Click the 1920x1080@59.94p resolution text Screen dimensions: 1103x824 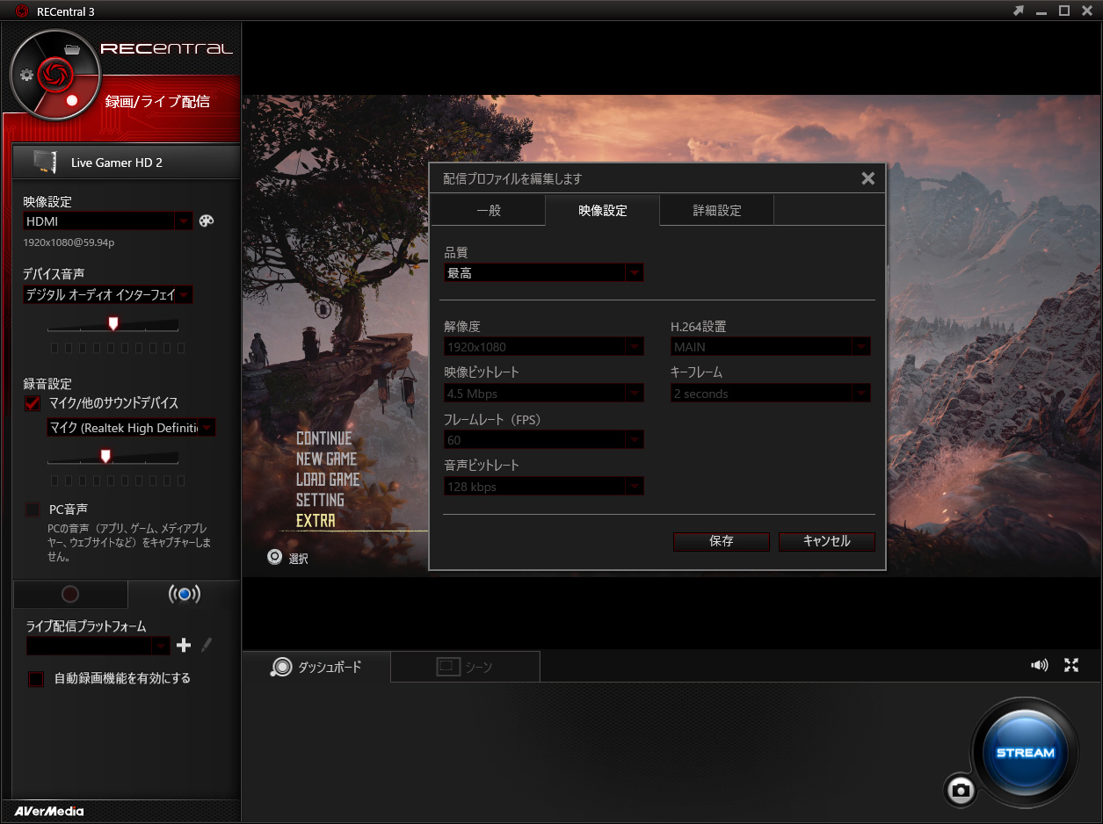coord(69,242)
